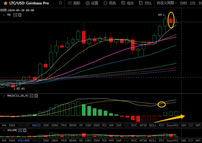Screen dimensions: 202x143
Task: Collapse the MACD(12,26,9) panel chevron
Action: click(4, 96)
